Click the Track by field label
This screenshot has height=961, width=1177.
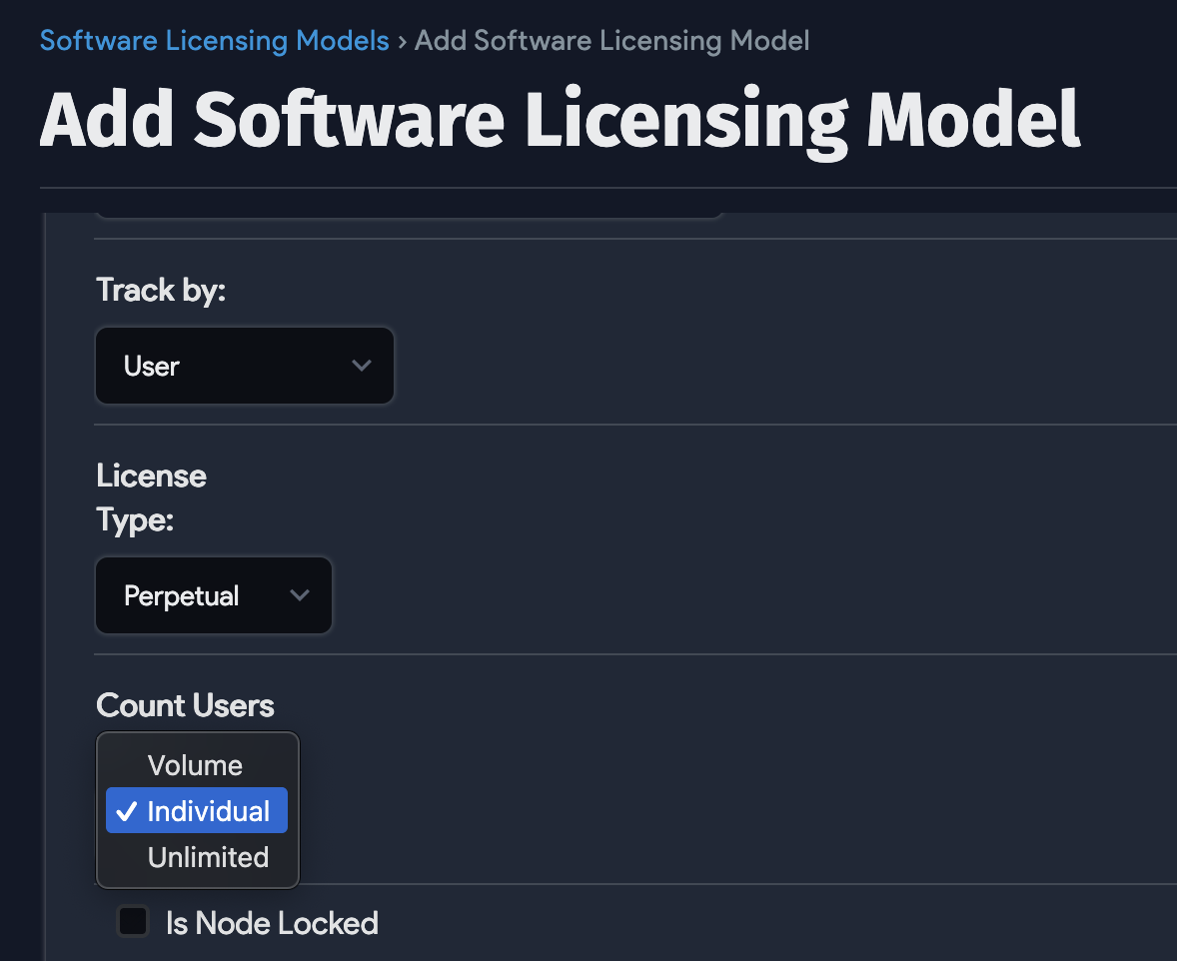click(161, 291)
